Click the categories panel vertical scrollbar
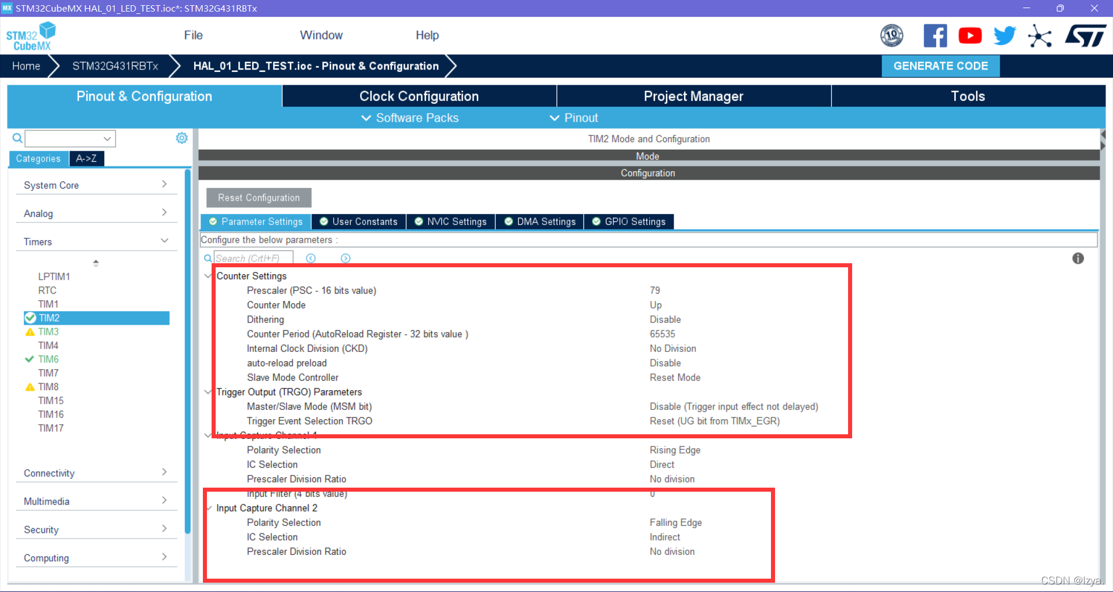Viewport: 1113px width, 592px height. tap(188, 351)
